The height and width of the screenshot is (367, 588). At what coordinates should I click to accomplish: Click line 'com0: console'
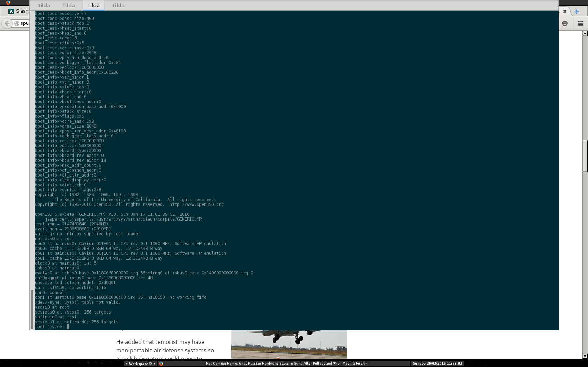(x=51, y=293)
